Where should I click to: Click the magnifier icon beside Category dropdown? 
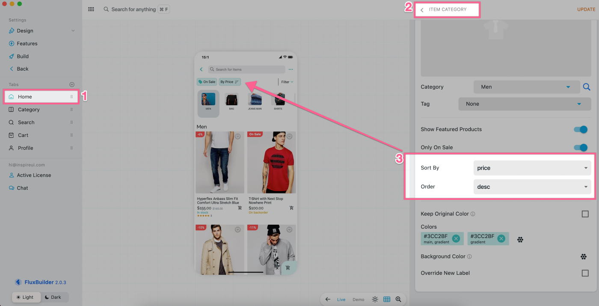[587, 87]
